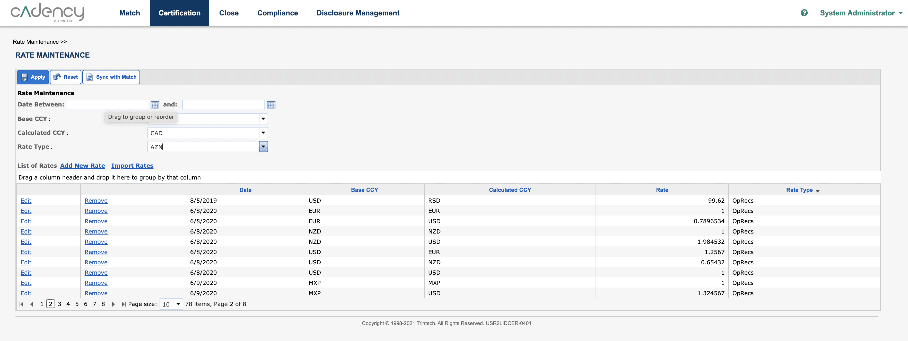This screenshot has width=908, height=341.
Task: Click the Apply icon button
Action: tap(24, 76)
